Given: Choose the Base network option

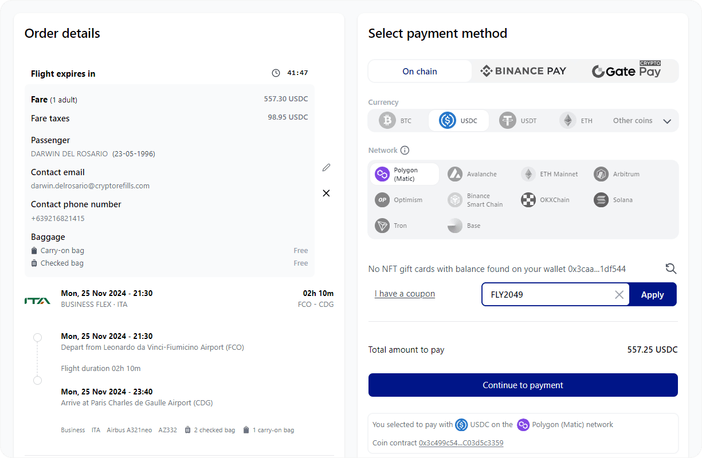Looking at the screenshot, I should pos(456,226).
